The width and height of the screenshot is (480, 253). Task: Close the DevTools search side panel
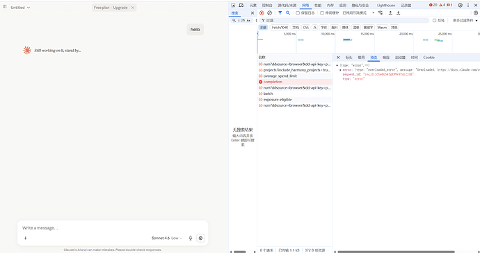253,12
